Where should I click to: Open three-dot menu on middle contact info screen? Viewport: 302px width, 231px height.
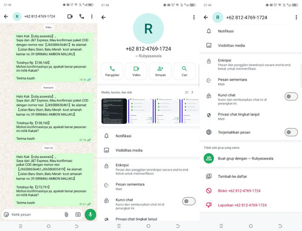[x=194, y=18]
